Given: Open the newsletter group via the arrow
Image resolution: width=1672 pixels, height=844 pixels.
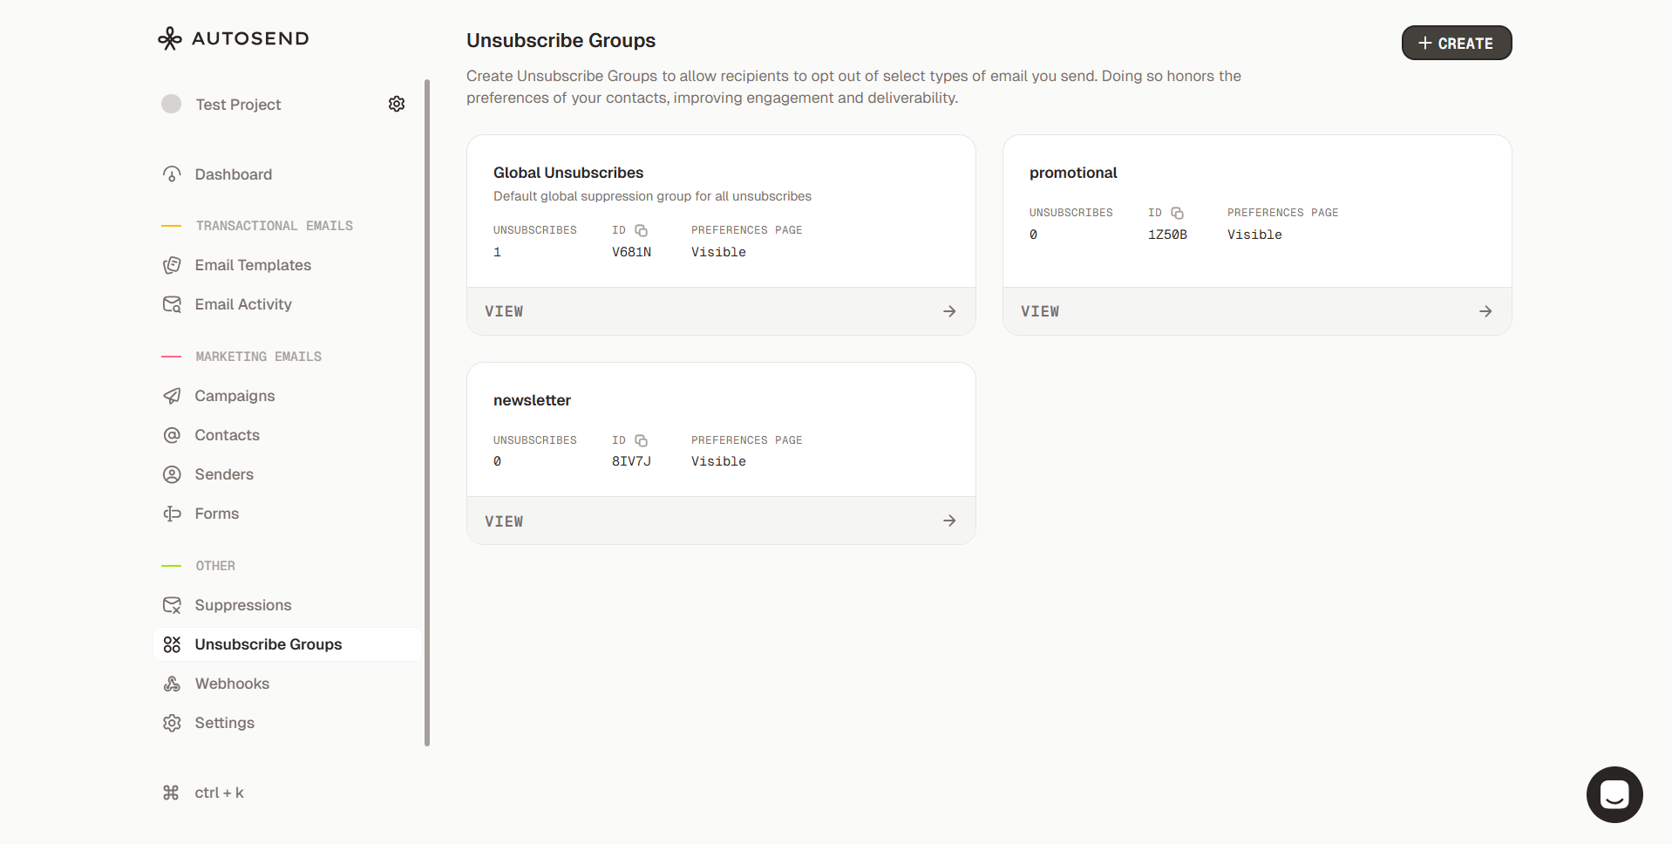Looking at the screenshot, I should [949, 521].
